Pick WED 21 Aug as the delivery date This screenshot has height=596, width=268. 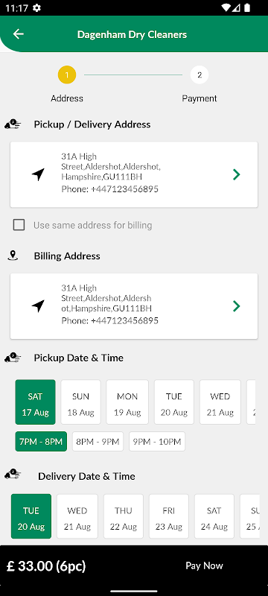[77, 516]
